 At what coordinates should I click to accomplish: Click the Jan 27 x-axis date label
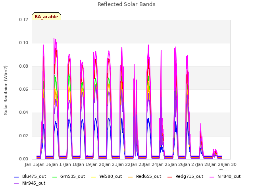[x=190, y=164]
